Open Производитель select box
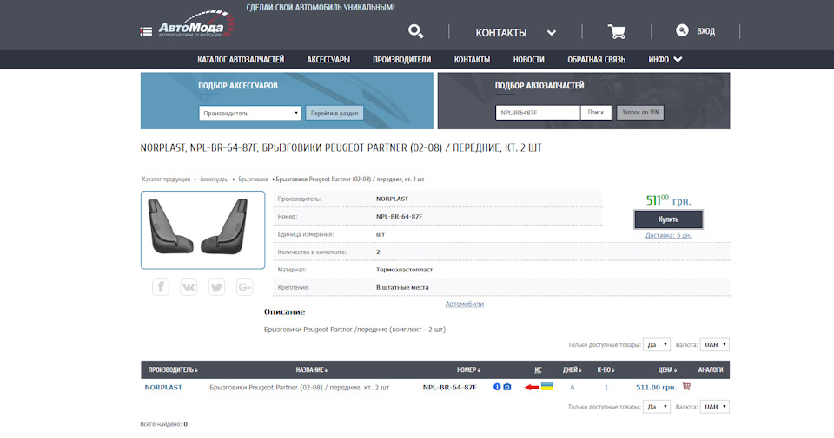This screenshot has height=438, width=834. click(250, 113)
